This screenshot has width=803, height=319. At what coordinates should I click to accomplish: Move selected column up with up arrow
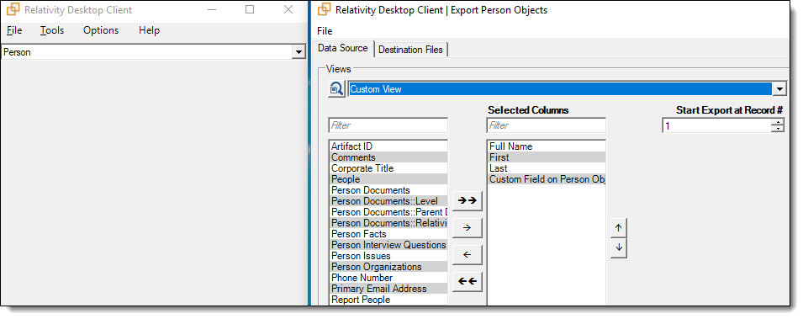click(619, 228)
